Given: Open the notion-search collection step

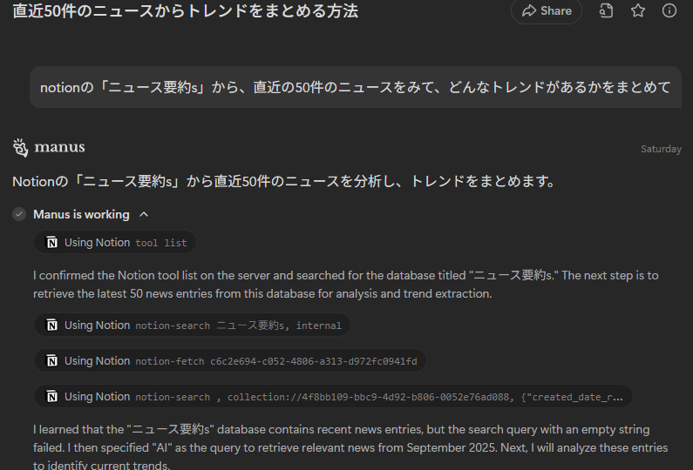Looking at the screenshot, I should (x=333, y=397).
